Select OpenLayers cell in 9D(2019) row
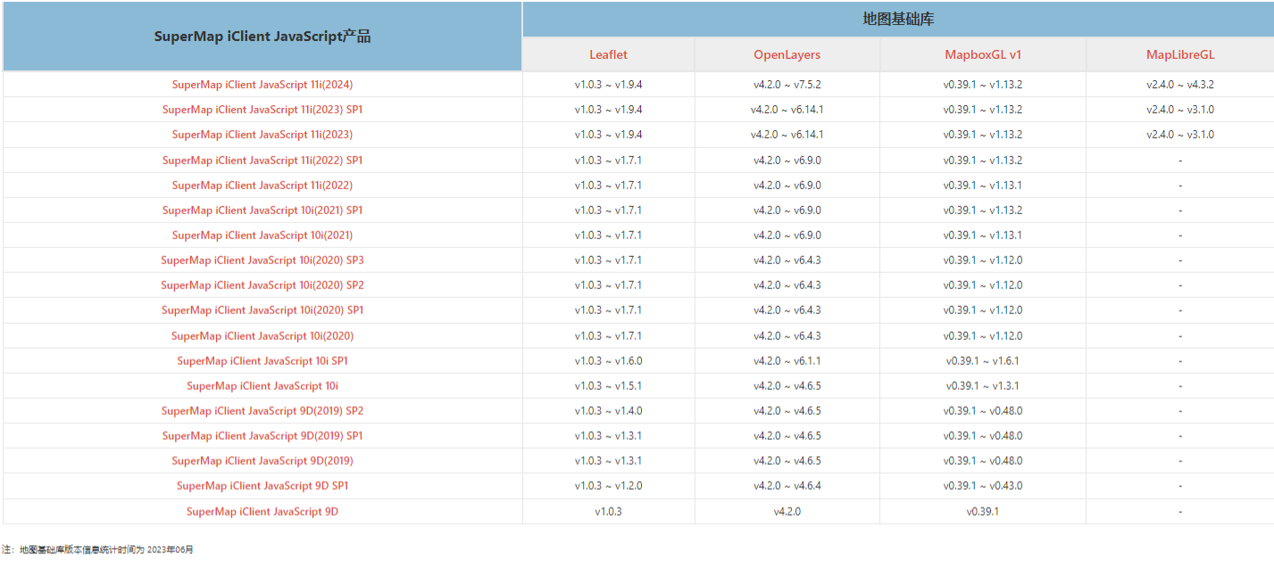Image resolution: width=1274 pixels, height=563 pixels. click(x=787, y=461)
